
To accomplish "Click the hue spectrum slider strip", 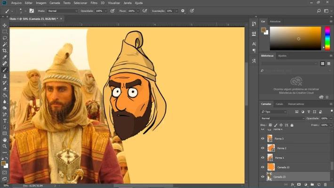I will (x=327, y=39).
